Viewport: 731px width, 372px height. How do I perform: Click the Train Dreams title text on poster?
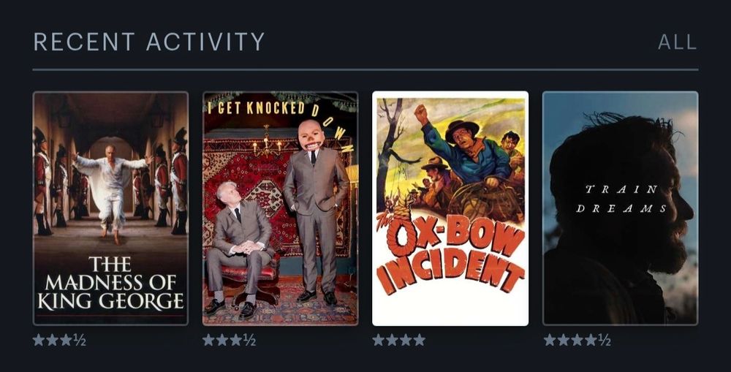tap(621, 199)
